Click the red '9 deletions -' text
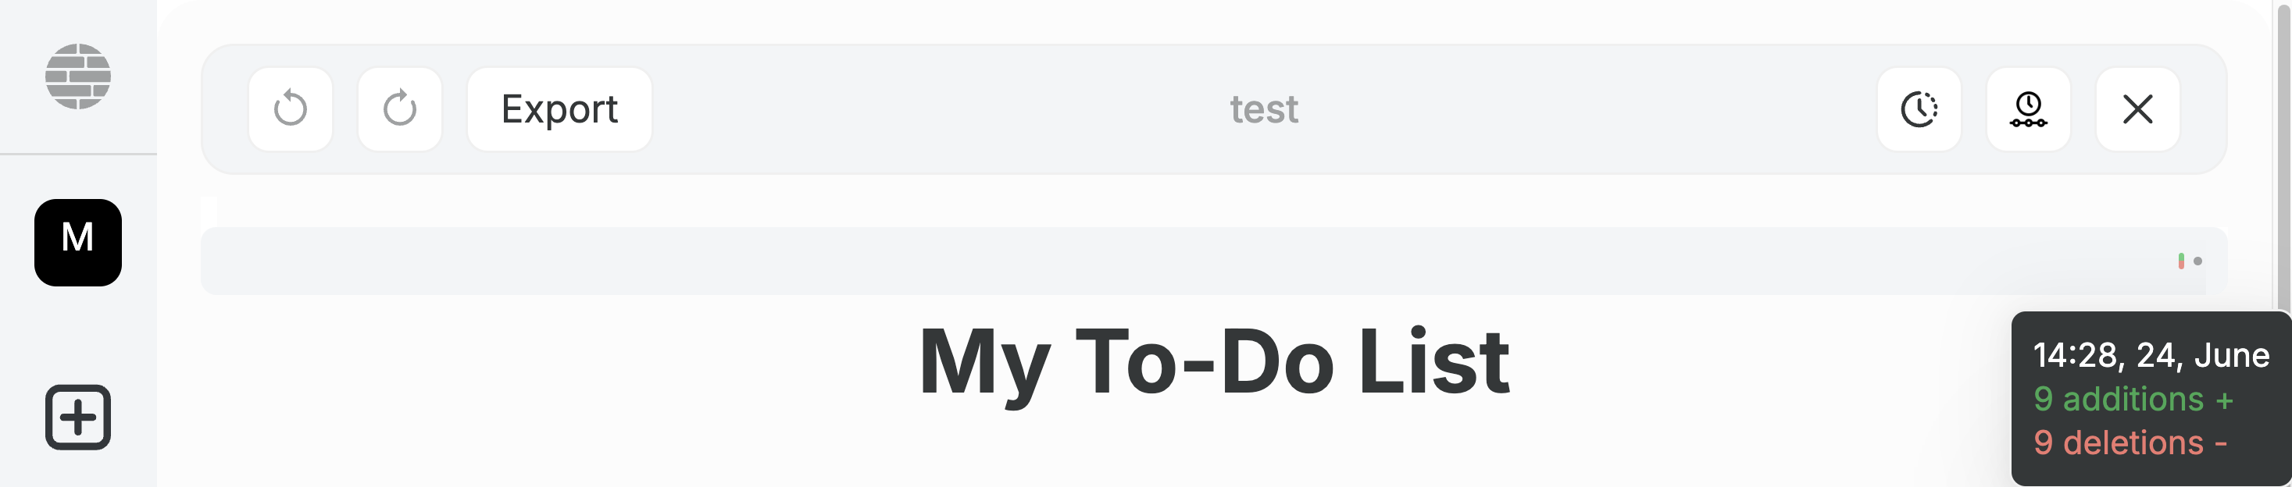The image size is (2292, 487). pyautogui.click(x=2130, y=443)
